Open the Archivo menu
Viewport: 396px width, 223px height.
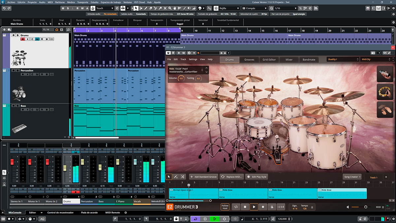tap(11, 2)
